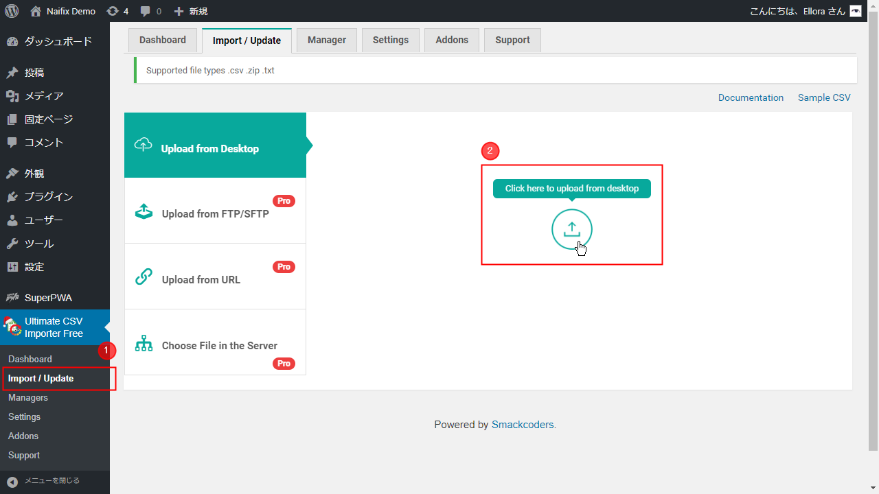Open the Settings tab
The width and height of the screenshot is (879, 494).
tap(391, 40)
